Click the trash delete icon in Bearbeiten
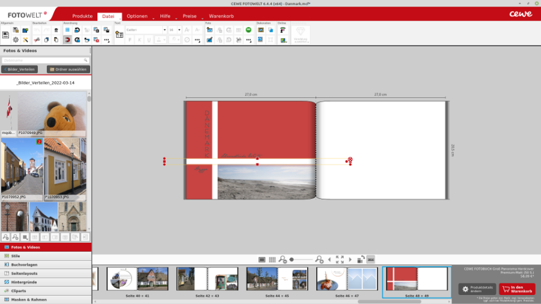The height and width of the screenshot is (304, 541). [57, 29]
